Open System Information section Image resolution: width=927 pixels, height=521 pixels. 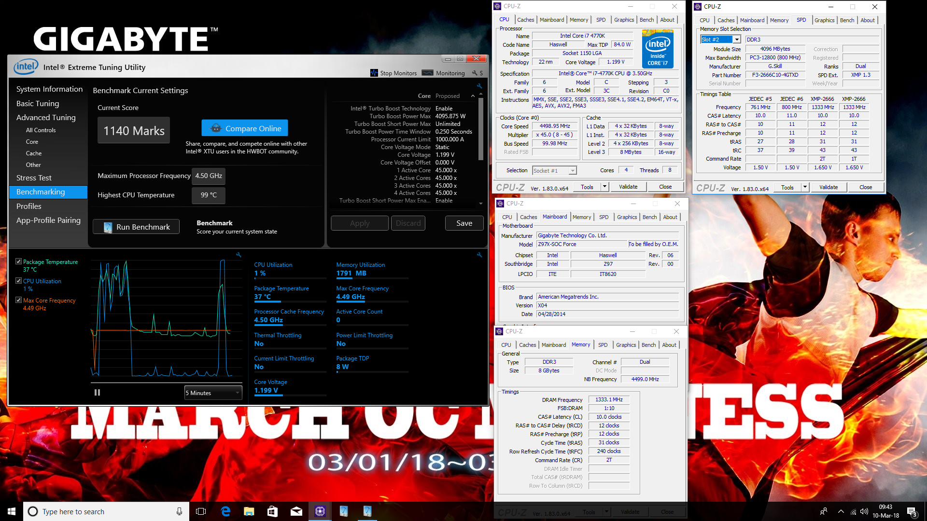49,89
